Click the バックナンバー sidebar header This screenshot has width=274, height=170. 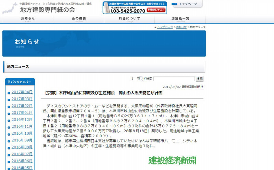click(x=20, y=82)
